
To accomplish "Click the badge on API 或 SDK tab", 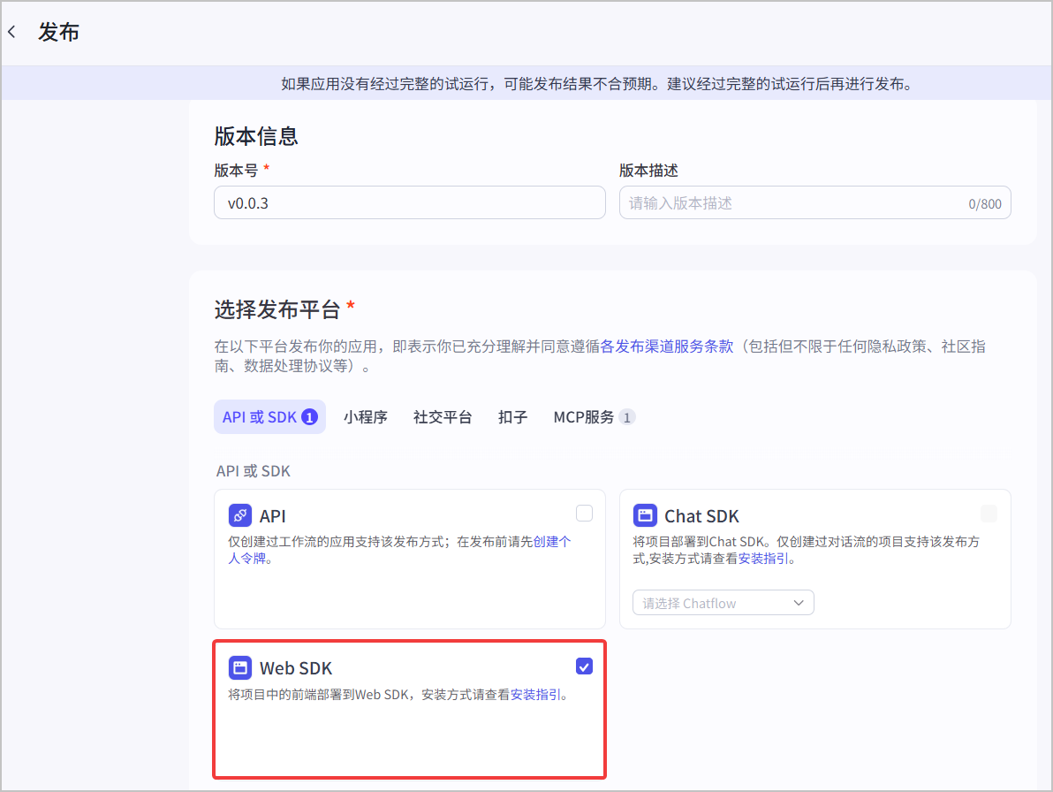I will click(309, 417).
